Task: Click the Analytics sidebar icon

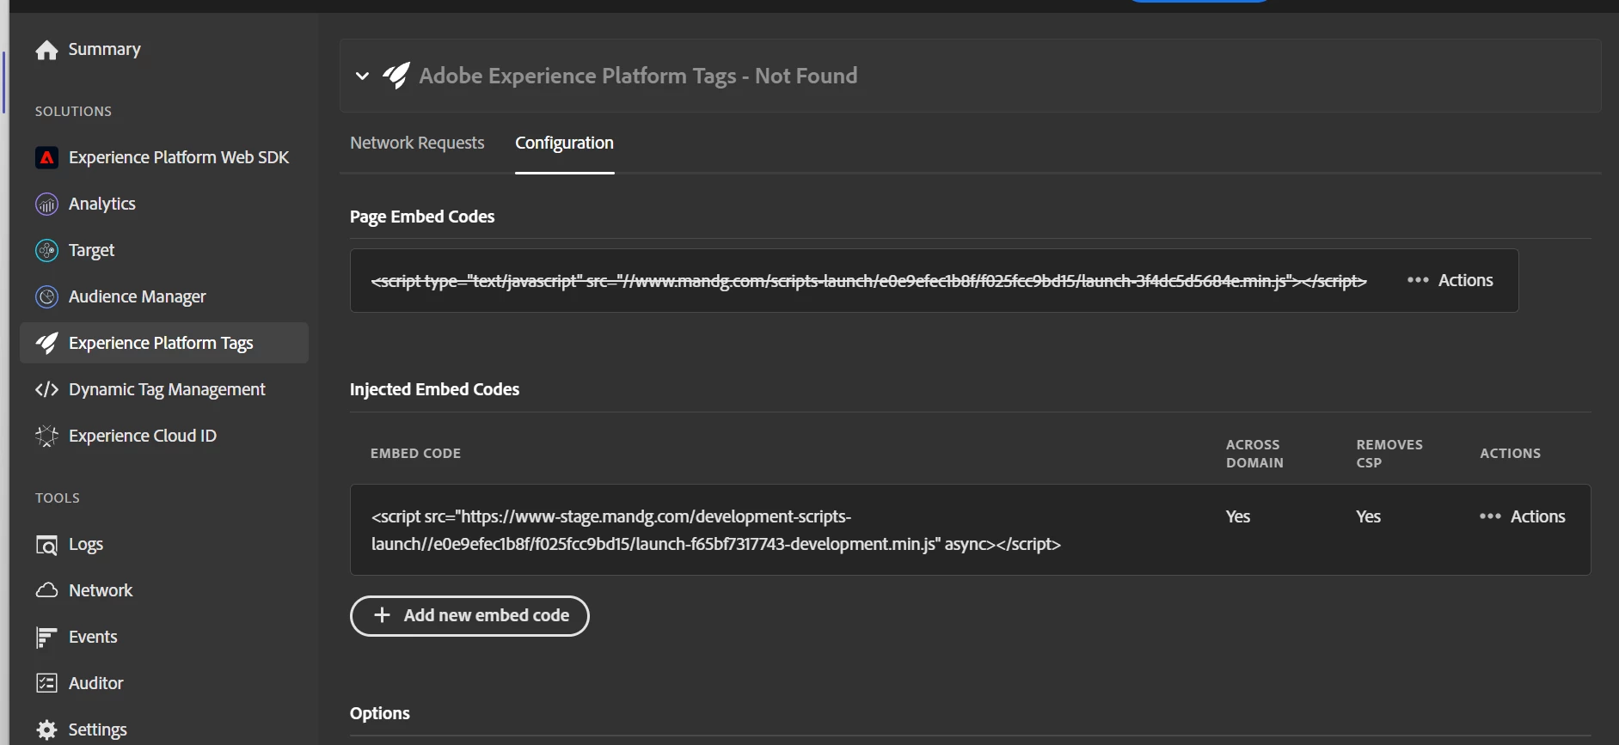Action: pos(46,204)
